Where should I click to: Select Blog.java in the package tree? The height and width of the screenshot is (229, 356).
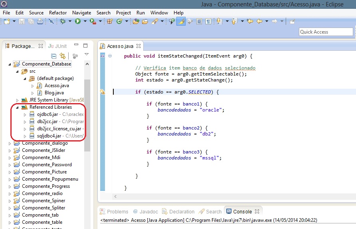pos(53,93)
